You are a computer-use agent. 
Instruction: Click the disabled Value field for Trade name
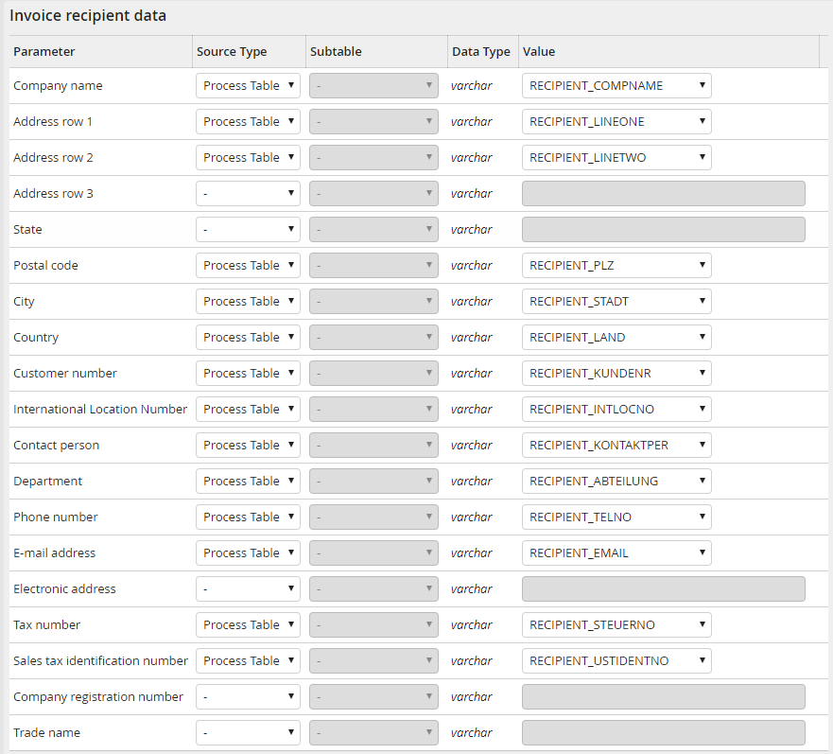click(x=664, y=733)
